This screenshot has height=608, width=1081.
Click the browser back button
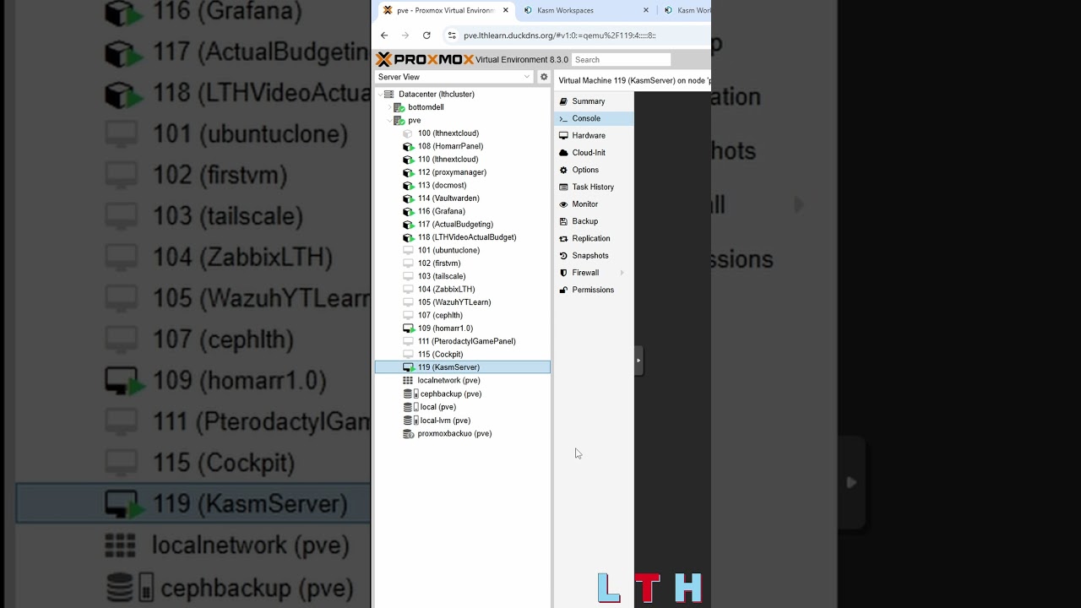[384, 35]
